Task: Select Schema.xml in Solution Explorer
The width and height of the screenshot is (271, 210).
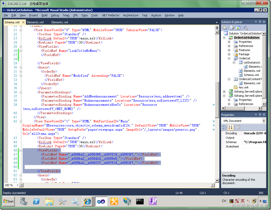Action: [251, 75]
